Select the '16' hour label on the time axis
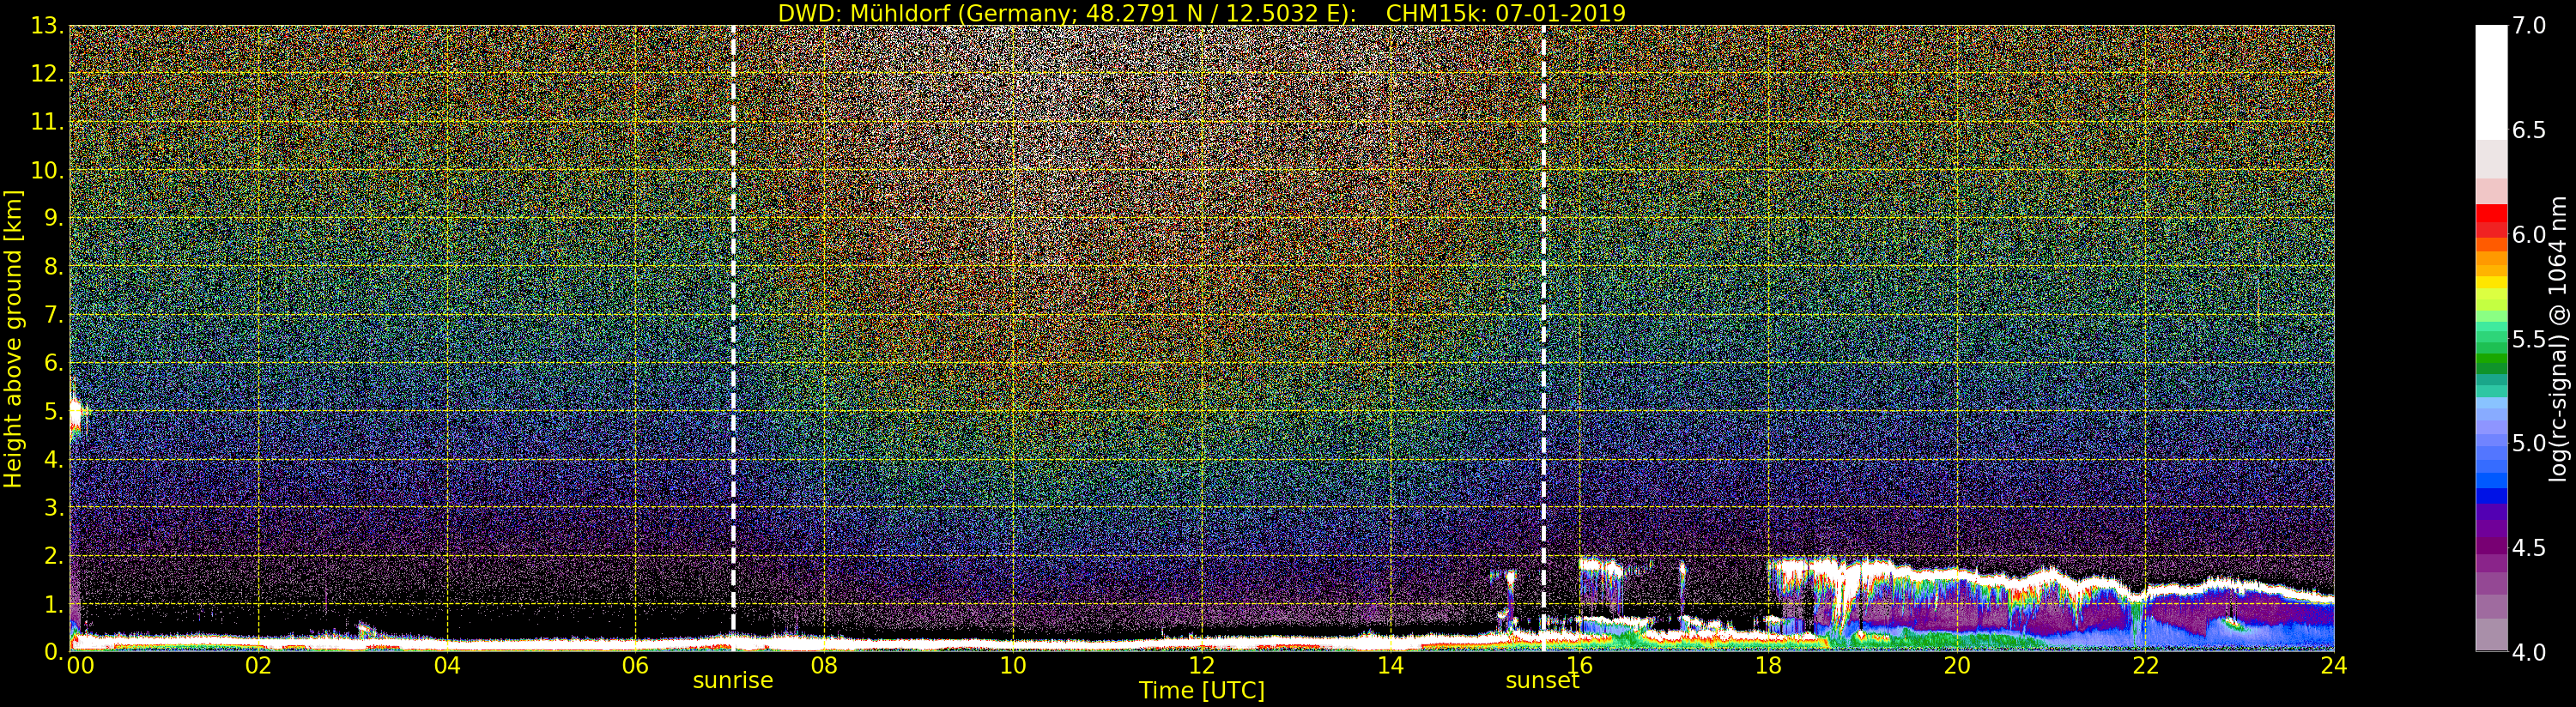The image size is (2576, 707). tap(1579, 665)
